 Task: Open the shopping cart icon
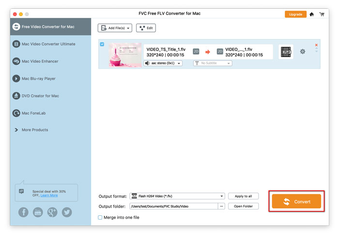[x=322, y=14]
